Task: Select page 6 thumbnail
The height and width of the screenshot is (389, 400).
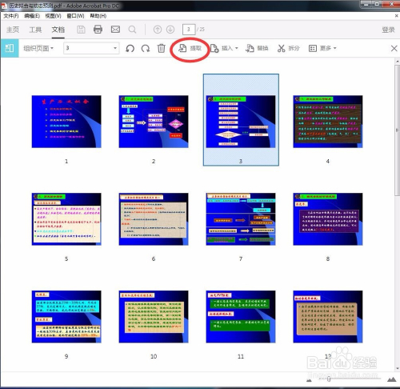Action: [154, 219]
